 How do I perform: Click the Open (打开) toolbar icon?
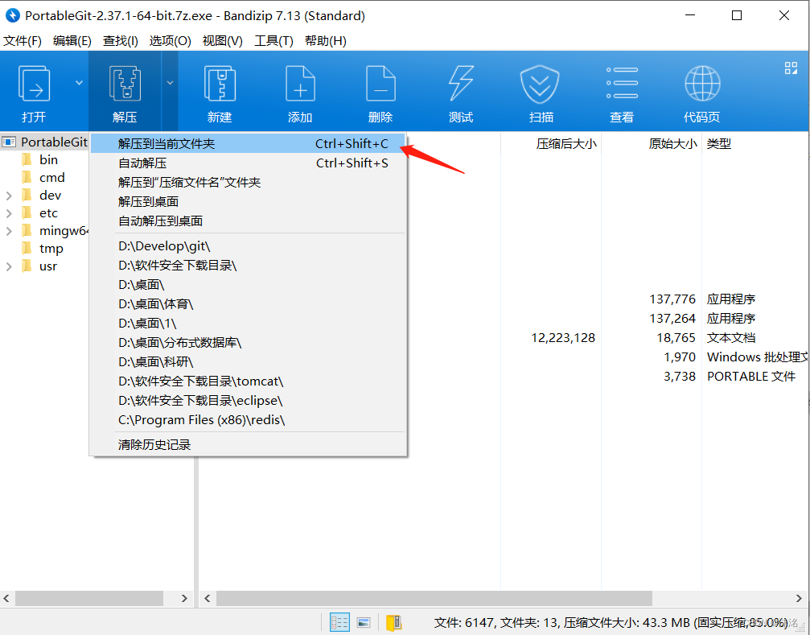coord(34,84)
